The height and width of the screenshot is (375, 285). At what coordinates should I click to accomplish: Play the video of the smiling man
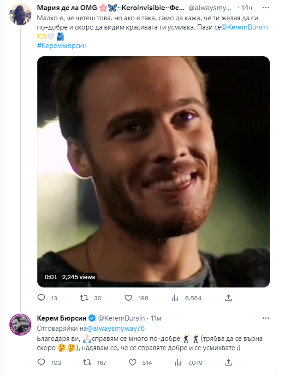153,172
